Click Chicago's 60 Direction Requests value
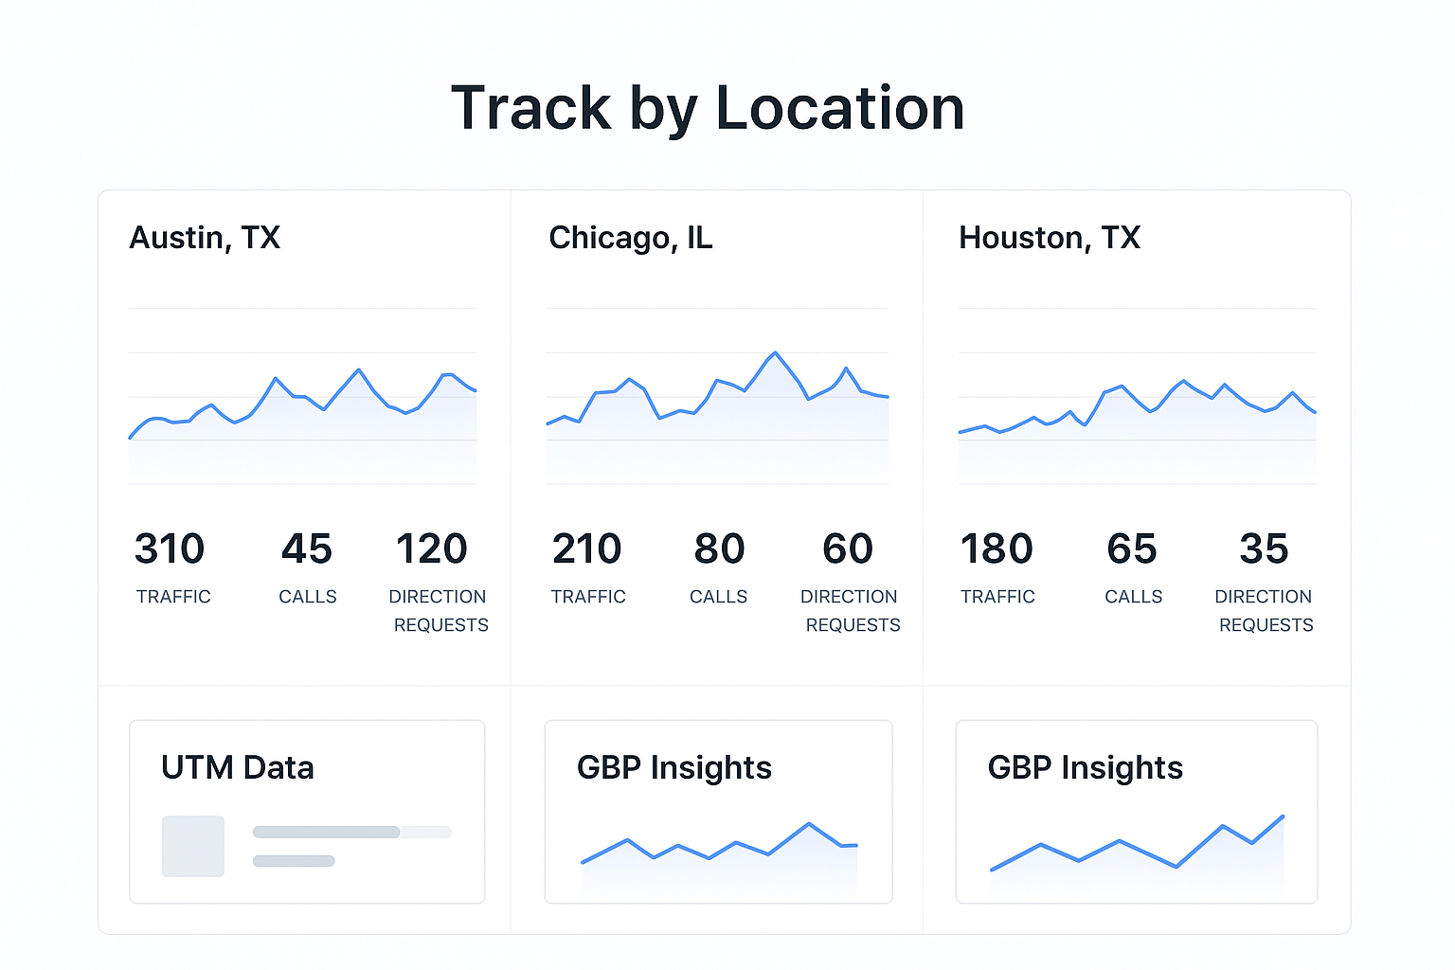 pyautogui.click(x=846, y=548)
